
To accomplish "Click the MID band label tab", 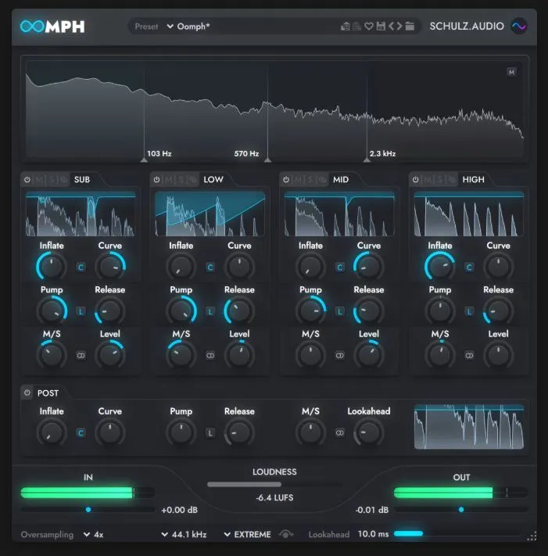I will coord(341,180).
